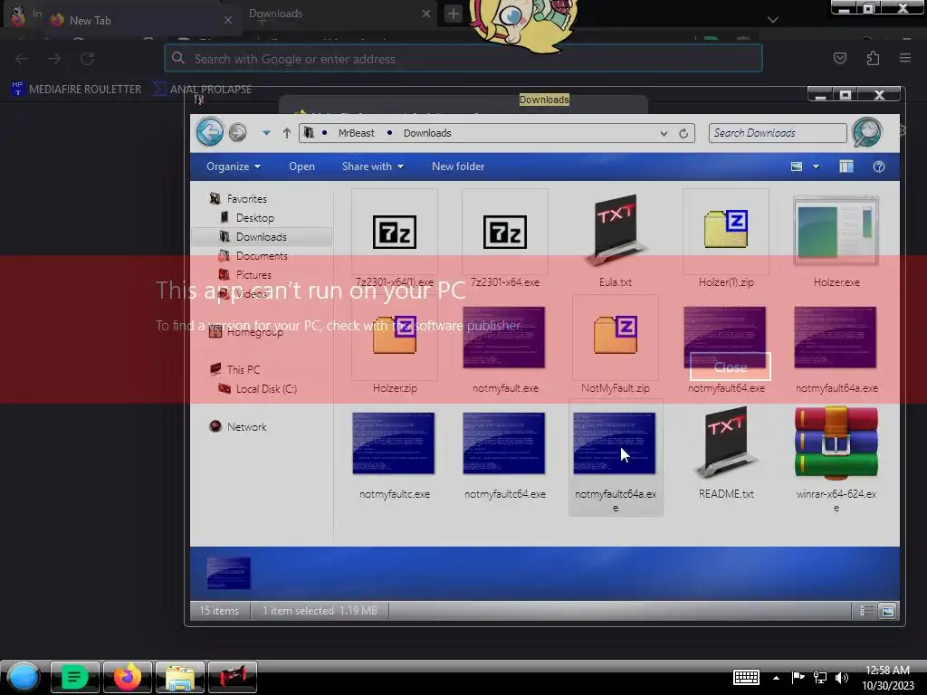Open the Firefox Pocket icon

click(x=839, y=58)
